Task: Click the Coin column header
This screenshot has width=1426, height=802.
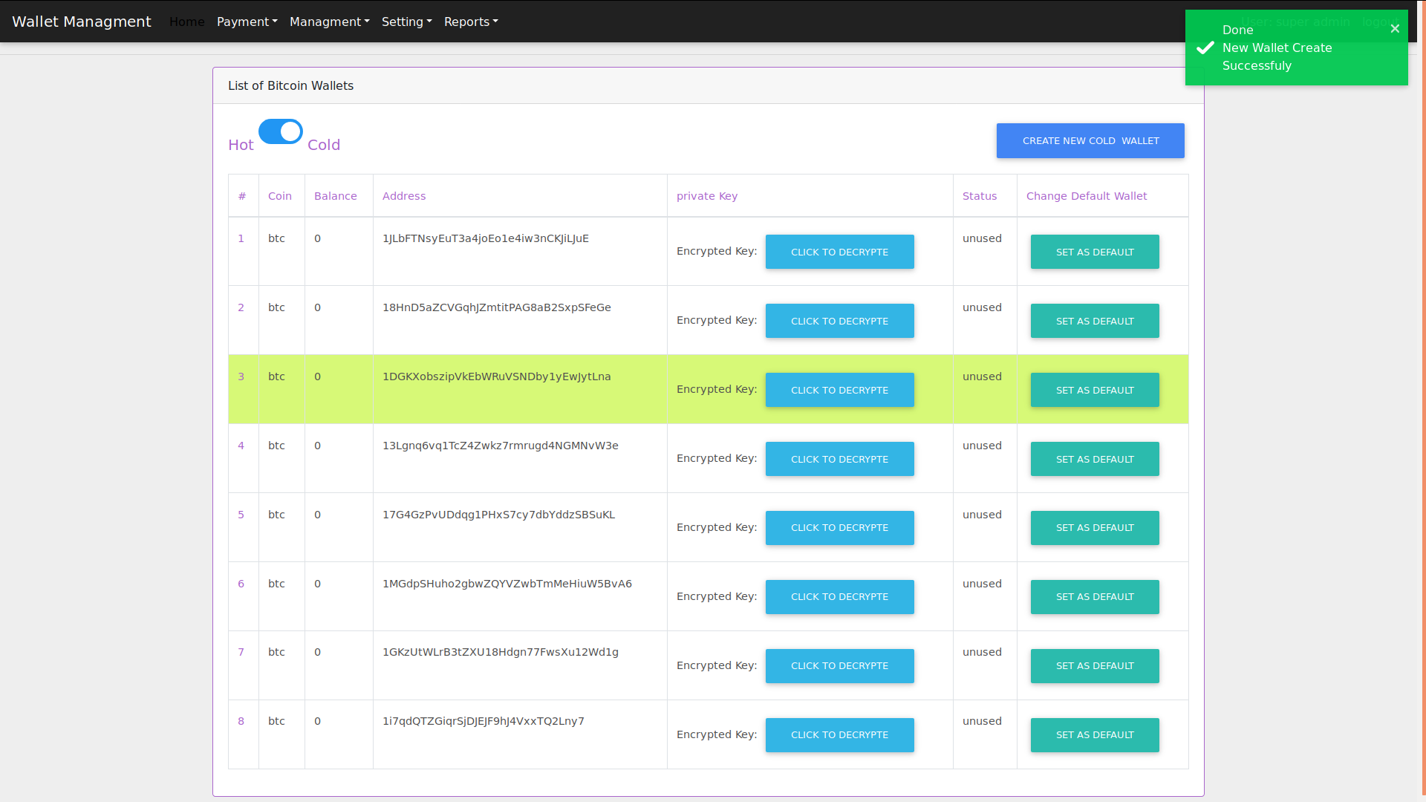Action: 280,196
